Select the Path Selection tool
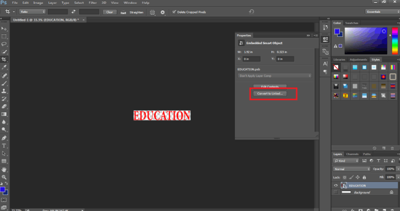This screenshot has width=400, height=211. tap(4, 153)
